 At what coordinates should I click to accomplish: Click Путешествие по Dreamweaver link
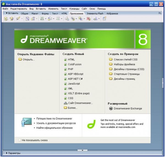pyautogui.click(x=54, y=118)
